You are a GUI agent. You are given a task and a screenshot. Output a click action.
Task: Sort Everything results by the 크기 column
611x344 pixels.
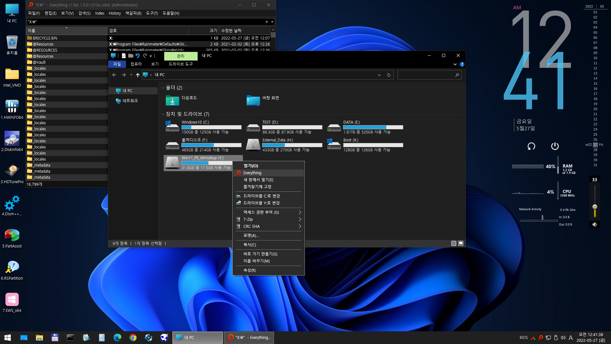point(204,31)
